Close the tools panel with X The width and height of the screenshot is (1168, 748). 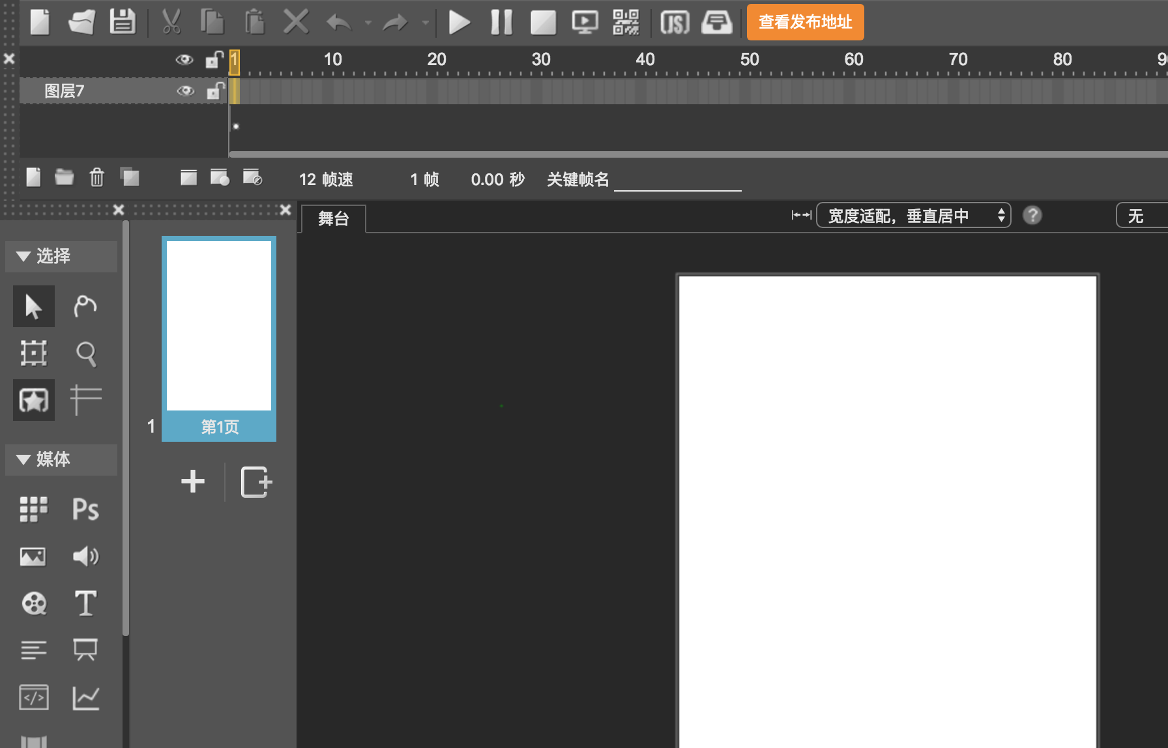coord(118,210)
